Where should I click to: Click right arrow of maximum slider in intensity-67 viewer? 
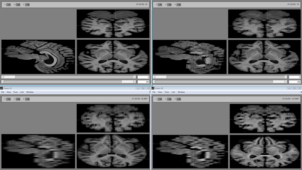(x=135, y=82)
